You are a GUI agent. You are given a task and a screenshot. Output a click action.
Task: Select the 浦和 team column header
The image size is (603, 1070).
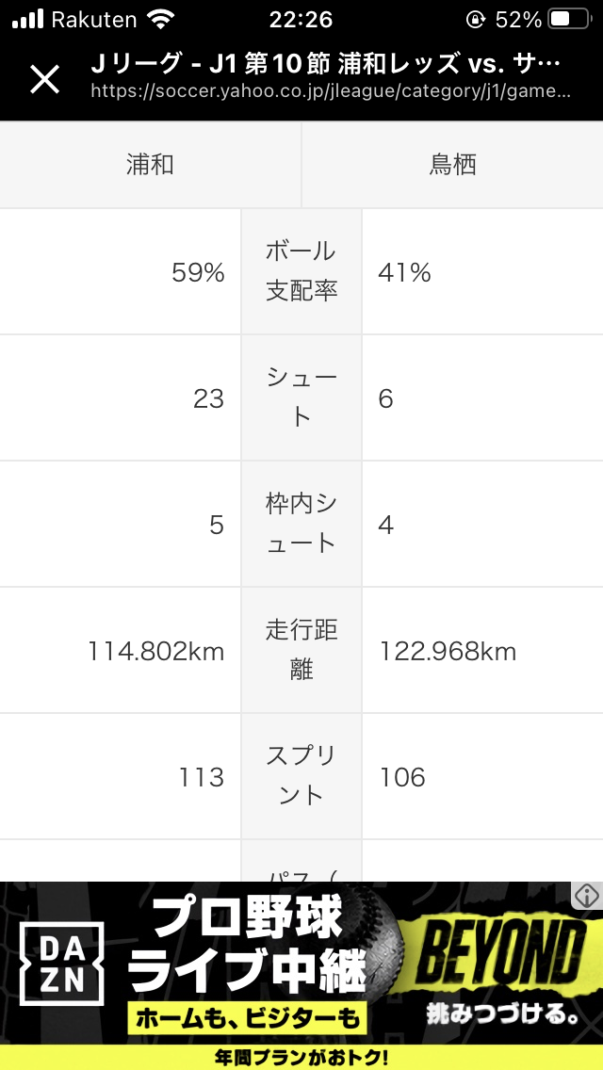[x=150, y=165]
